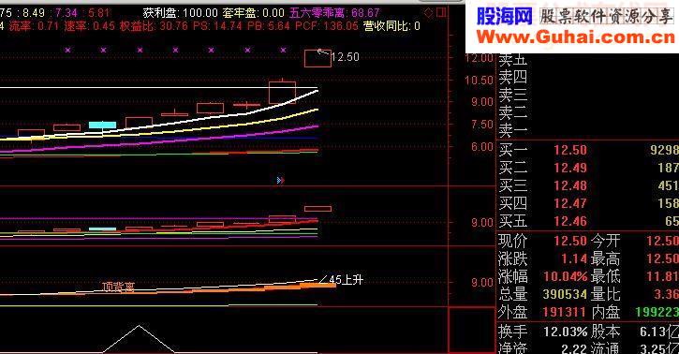Click the PB: 5.64 readout
The height and width of the screenshot is (354, 679).
pyautogui.click(x=269, y=26)
